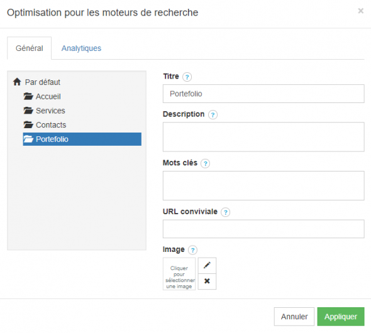Click the URL conviviale question mark icon

(225, 212)
